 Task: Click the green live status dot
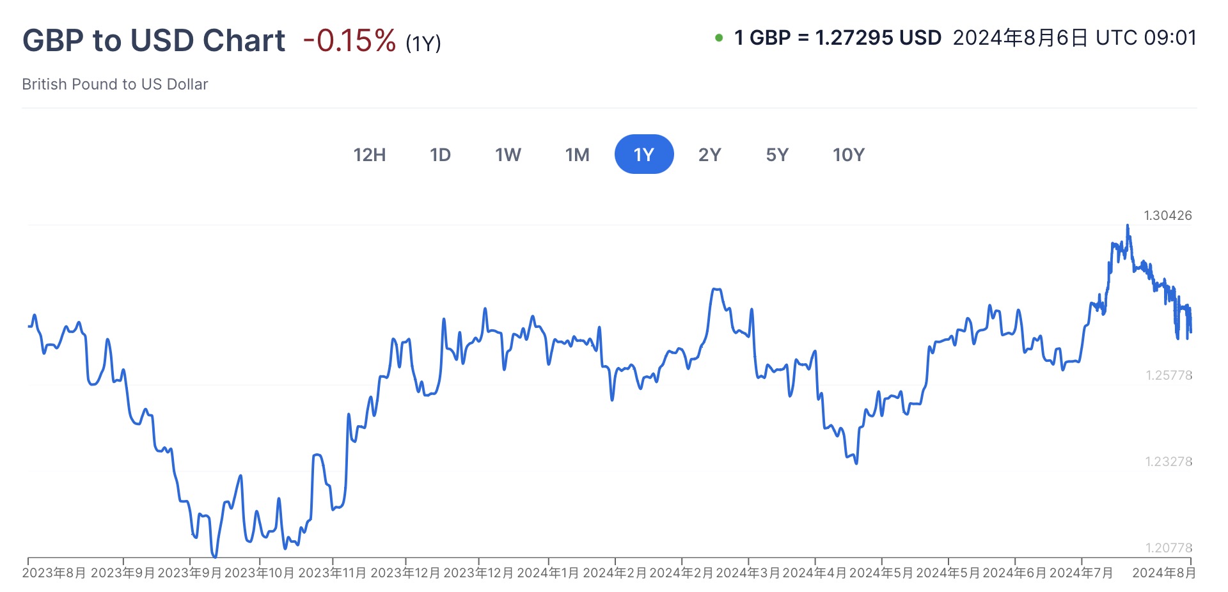tap(719, 38)
